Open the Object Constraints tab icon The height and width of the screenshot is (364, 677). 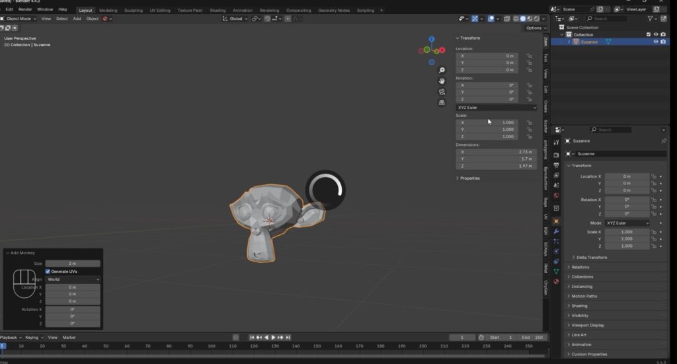556,262
